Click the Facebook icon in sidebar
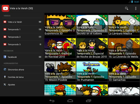This screenshot has width=140, height=104. (5, 57)
